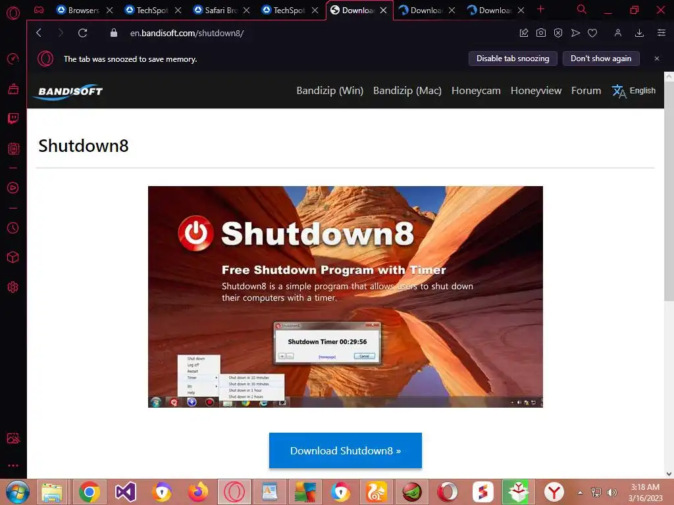Screen dimensions: 674x505
Task: Open the Twitch sidebar panel
Action: point(13,118)
